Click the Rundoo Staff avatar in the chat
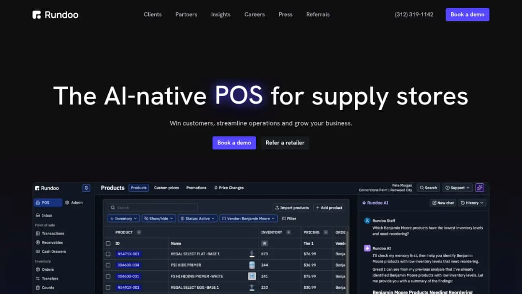Image resolution: width=522 pixels, height=294 pixels. (x=367, y=221)
